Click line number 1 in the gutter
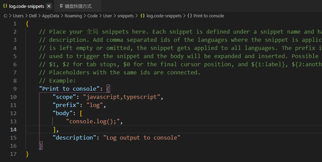 [15, 24]
